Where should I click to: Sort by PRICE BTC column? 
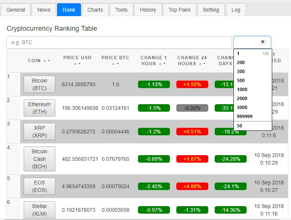115,60
